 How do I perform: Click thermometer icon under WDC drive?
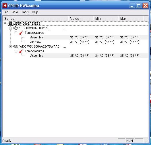[x=21, y=51]
